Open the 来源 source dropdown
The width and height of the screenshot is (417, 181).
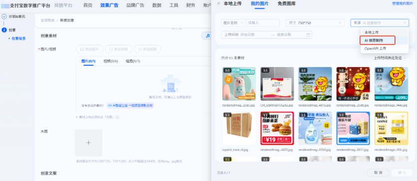[380, 23]
